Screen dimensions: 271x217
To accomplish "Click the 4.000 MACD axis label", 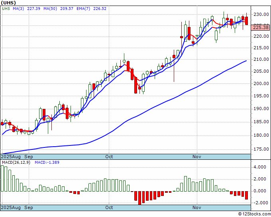I will coord(260,167).
